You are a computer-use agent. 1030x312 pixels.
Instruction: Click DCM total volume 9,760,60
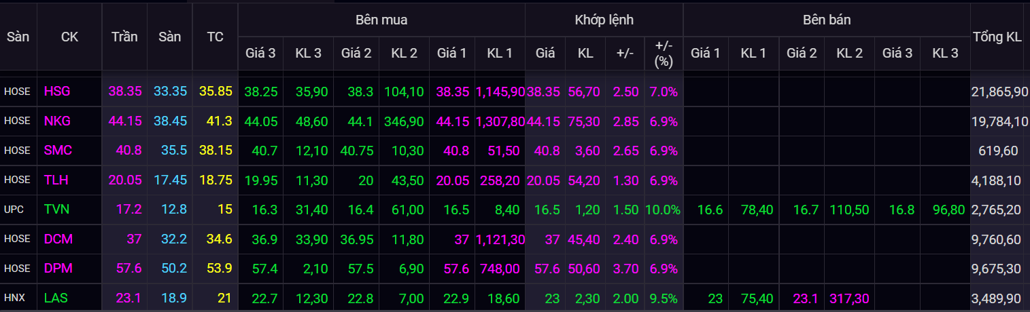click(995, 239)
